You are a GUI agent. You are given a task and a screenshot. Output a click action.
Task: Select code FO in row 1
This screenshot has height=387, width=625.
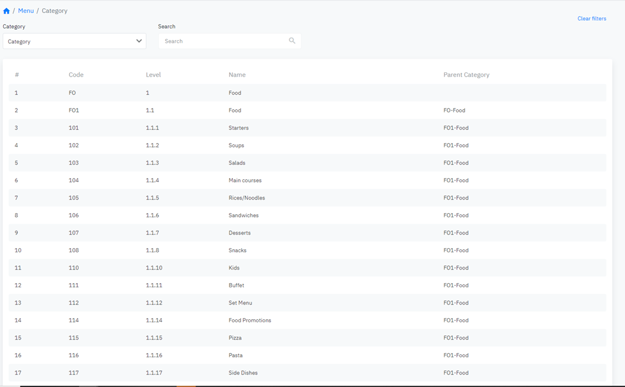pos(72,93)
